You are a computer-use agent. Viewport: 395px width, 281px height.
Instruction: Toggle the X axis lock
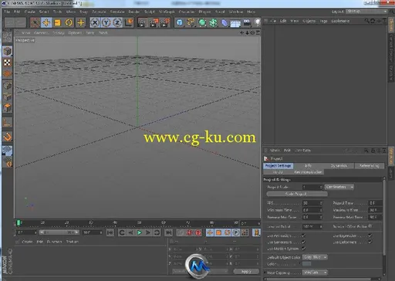point(95,22)
